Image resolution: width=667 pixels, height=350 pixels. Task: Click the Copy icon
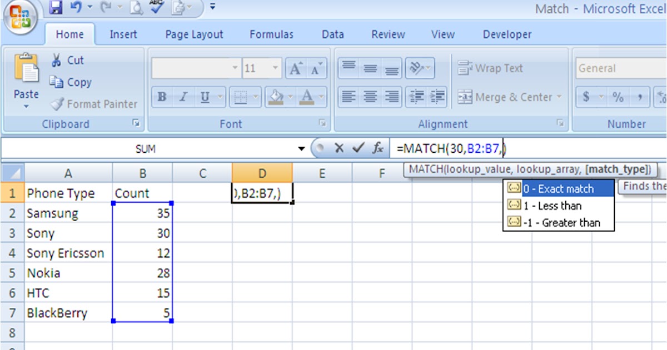pos(58,82)
